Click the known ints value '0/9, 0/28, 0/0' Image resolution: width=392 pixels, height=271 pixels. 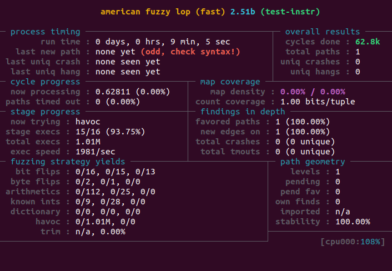tap(110, 202)
